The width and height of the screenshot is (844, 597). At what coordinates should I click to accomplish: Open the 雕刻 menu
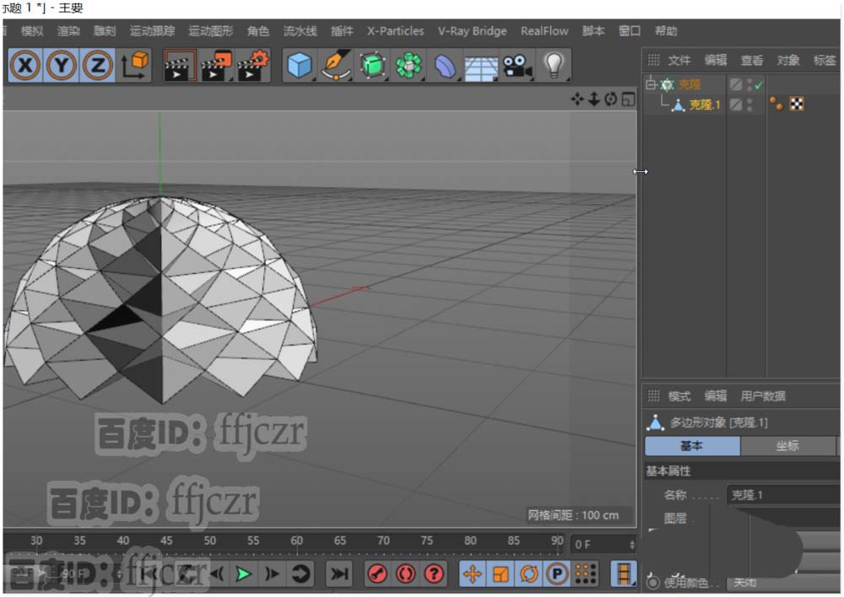(x=105, y=31)
